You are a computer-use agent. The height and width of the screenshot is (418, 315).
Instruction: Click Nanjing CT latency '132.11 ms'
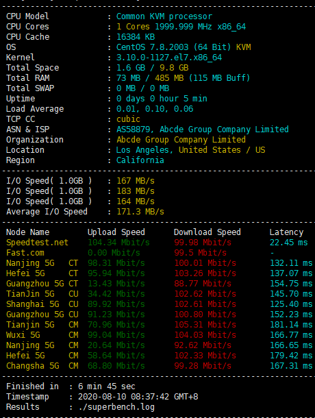(291, 263)
